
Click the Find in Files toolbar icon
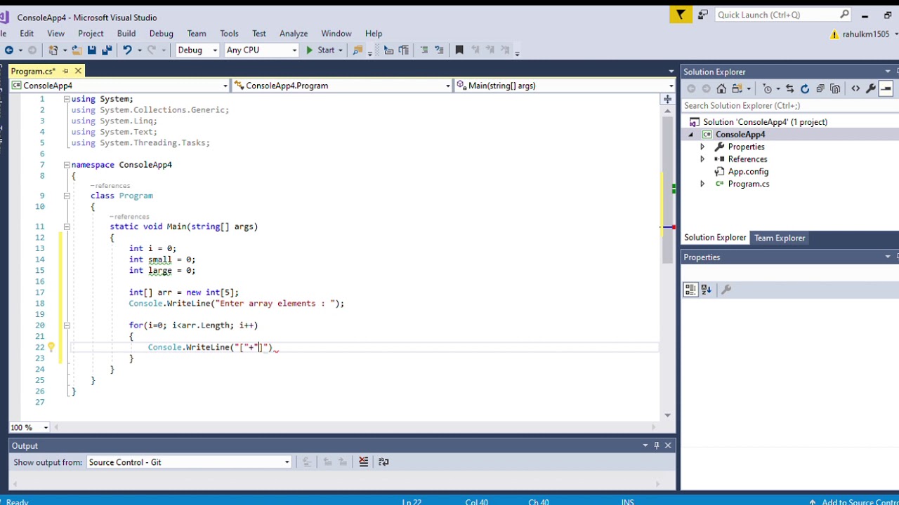[x=357, y=50]
